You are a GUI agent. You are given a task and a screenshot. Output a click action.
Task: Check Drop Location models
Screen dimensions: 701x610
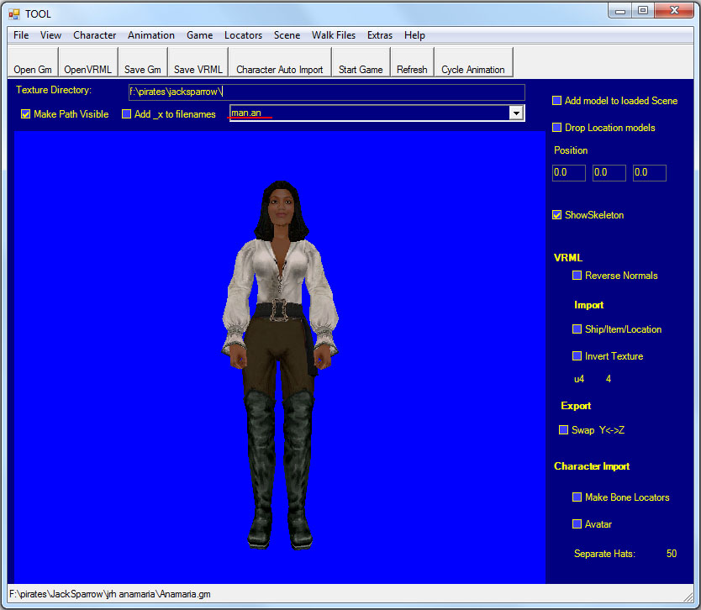tap(556, 128)
